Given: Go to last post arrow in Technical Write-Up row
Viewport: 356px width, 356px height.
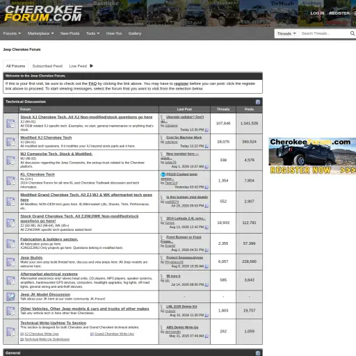Looking at the screenshot, I should point(207,336).
